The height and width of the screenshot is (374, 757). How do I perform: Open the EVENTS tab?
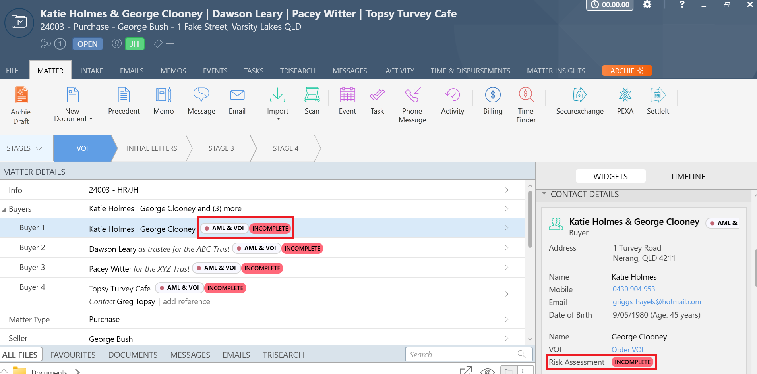pyautogui.click(x=215, y=71)
